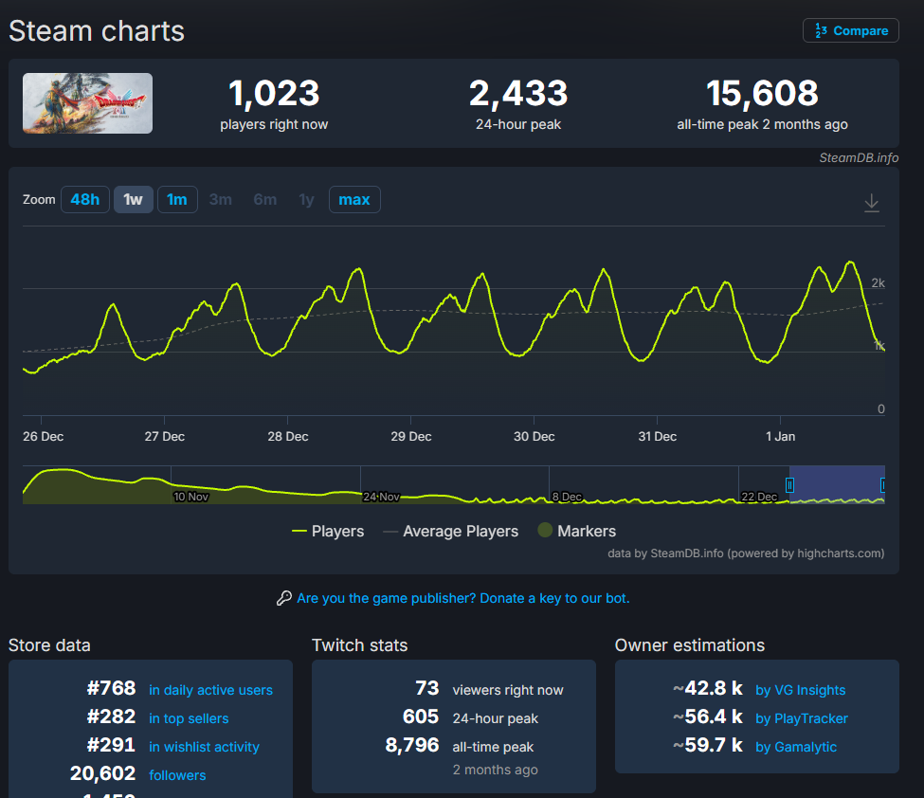Download chart data via arrow icon
Screen dimensions: 924x798
click(x=872, y=203)
